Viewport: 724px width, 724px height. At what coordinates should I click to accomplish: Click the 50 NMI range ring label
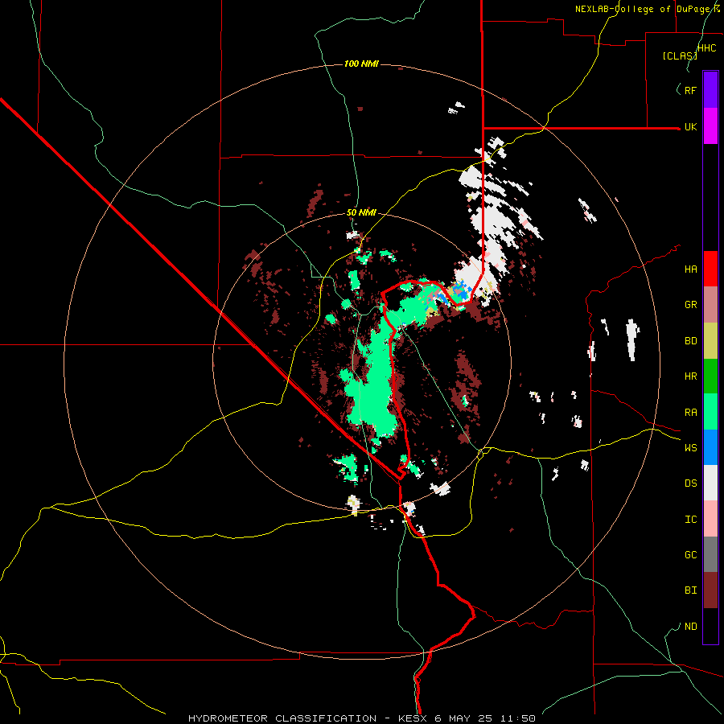coord(361,212)
